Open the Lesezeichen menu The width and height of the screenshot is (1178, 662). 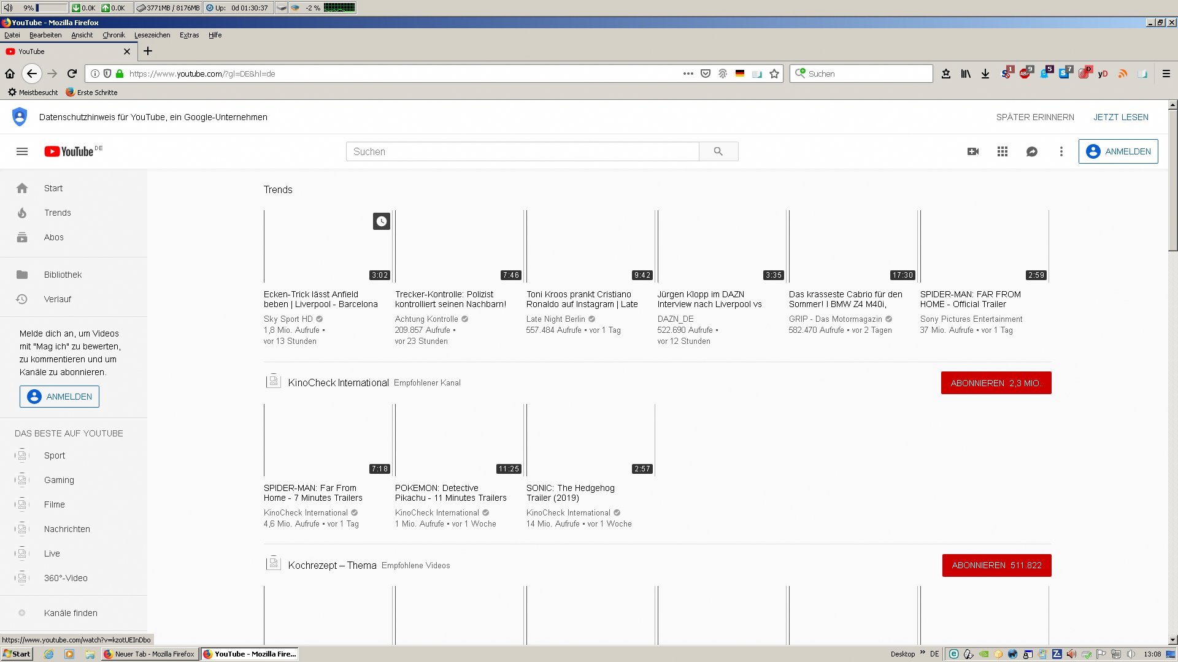pyautogui.click(x=152, y=35)
